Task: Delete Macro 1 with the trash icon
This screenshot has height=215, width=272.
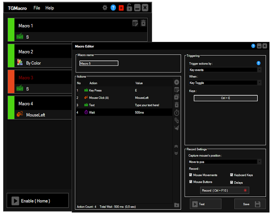Action: (143, 23)
